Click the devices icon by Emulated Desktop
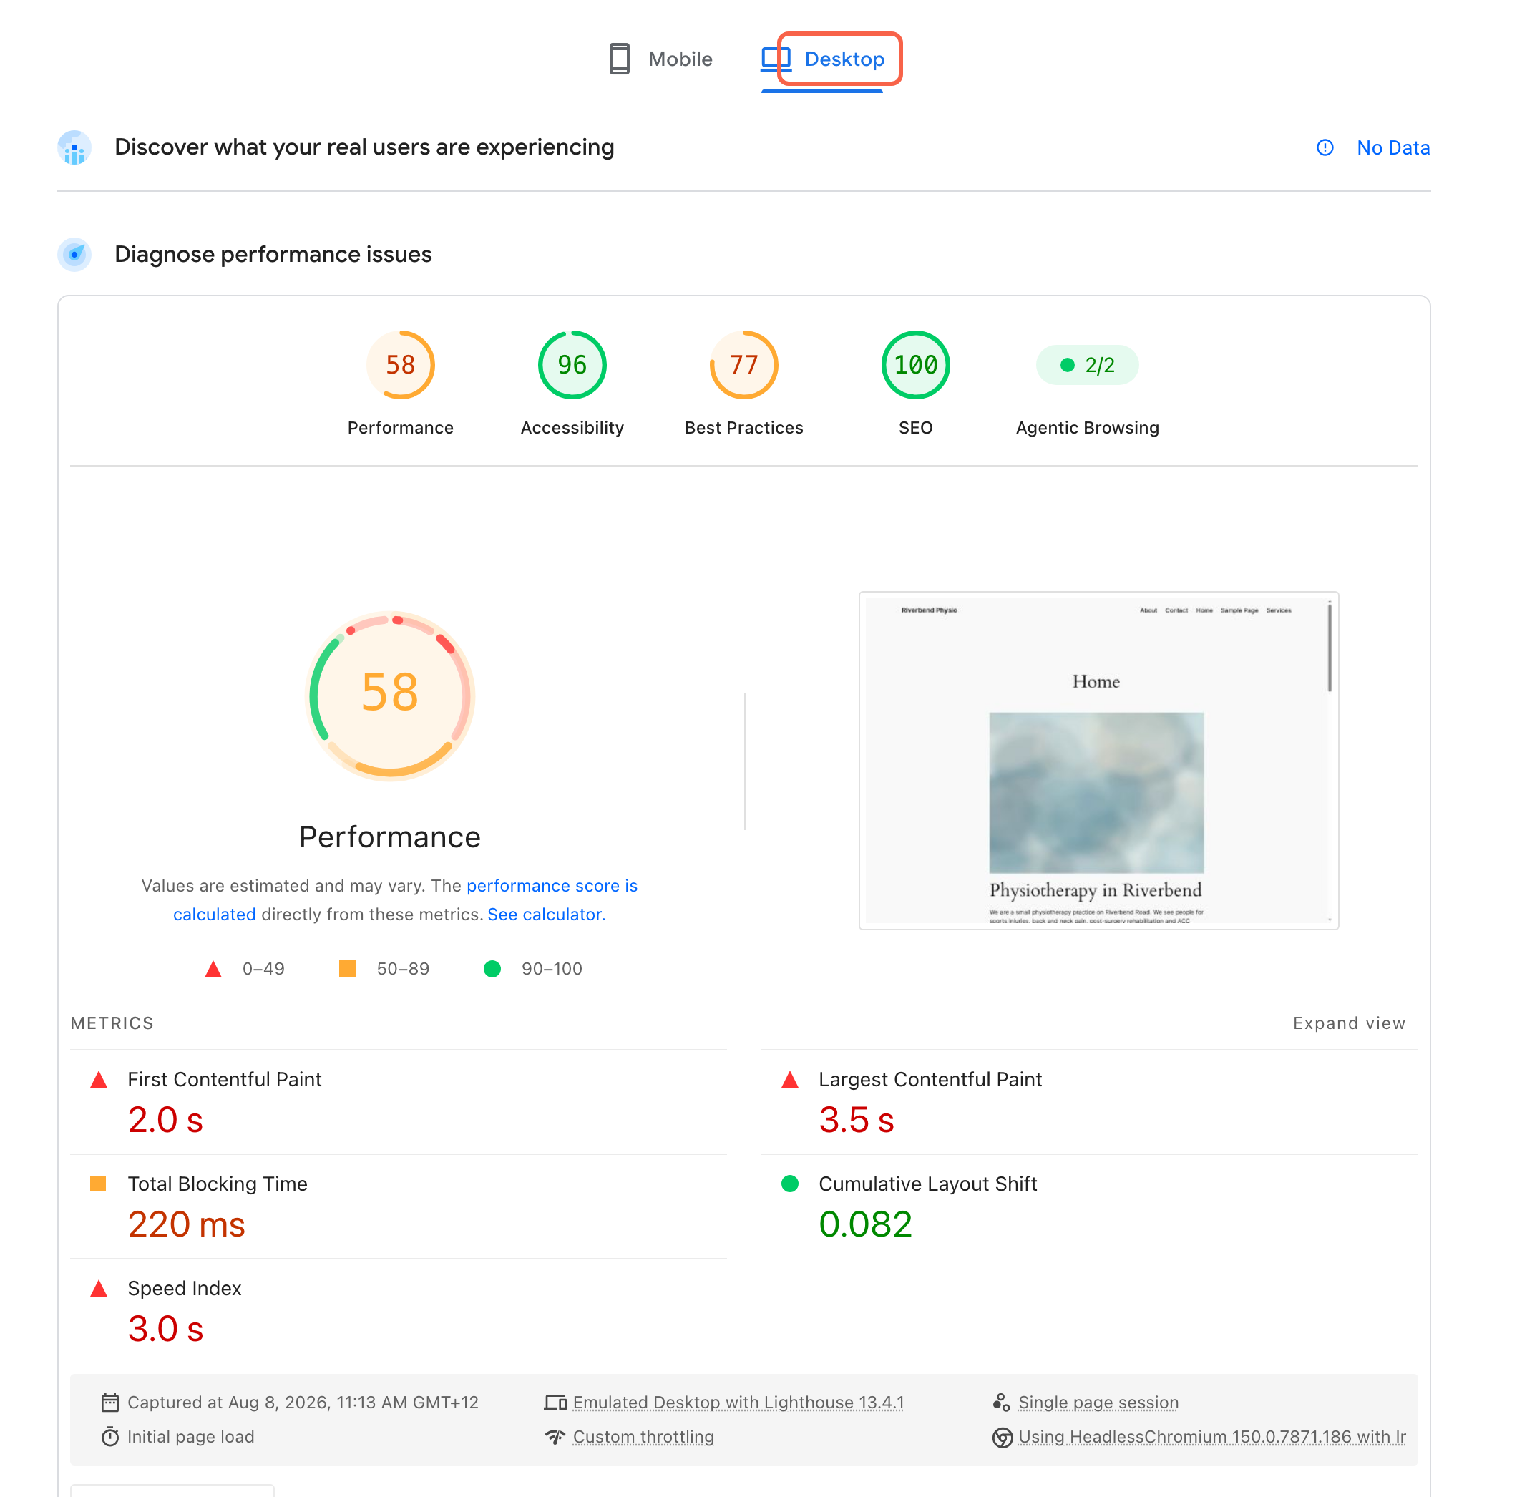Image resolution: width=1517 pixels, height=1497 pixels. click(555, 1402)
